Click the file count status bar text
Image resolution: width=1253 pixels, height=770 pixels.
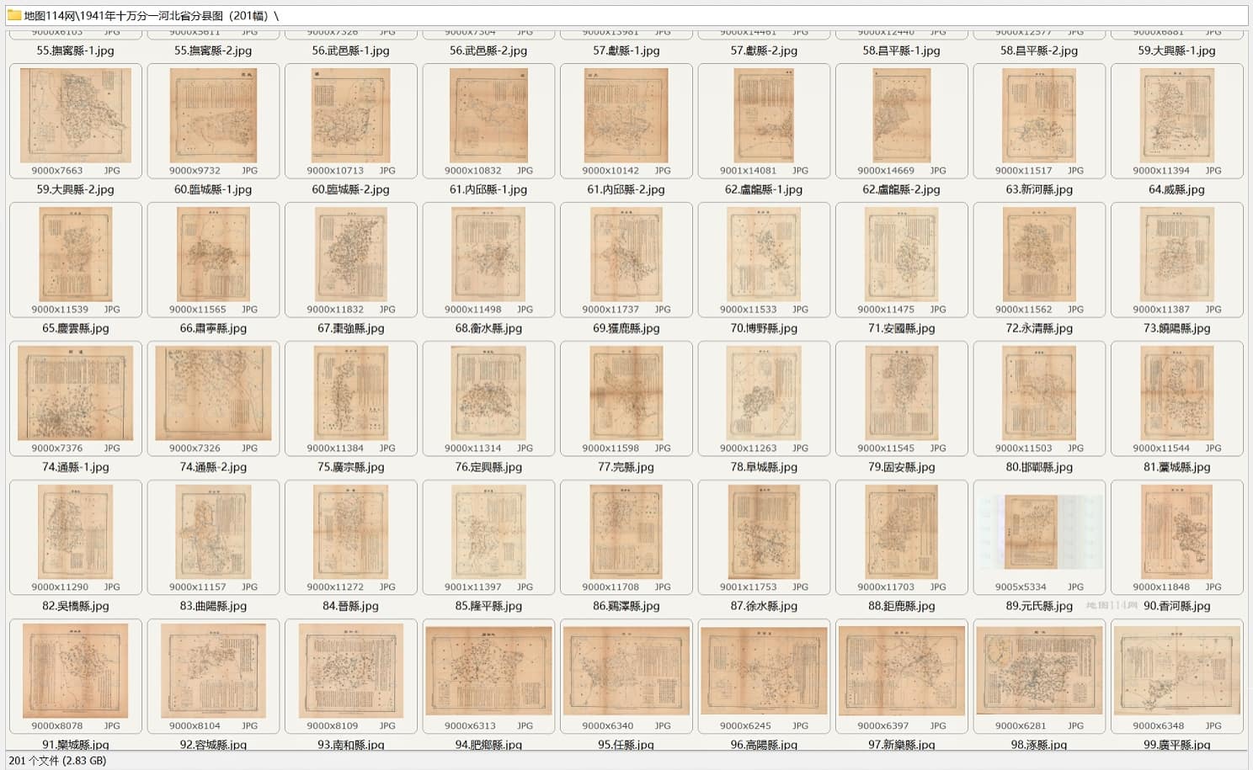coord(57,761)
